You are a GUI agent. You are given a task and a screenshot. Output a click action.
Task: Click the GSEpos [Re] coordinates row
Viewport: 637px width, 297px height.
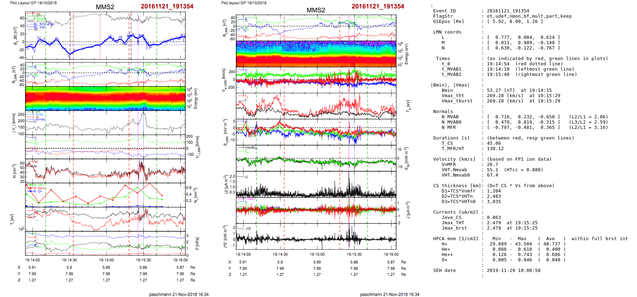515,22
